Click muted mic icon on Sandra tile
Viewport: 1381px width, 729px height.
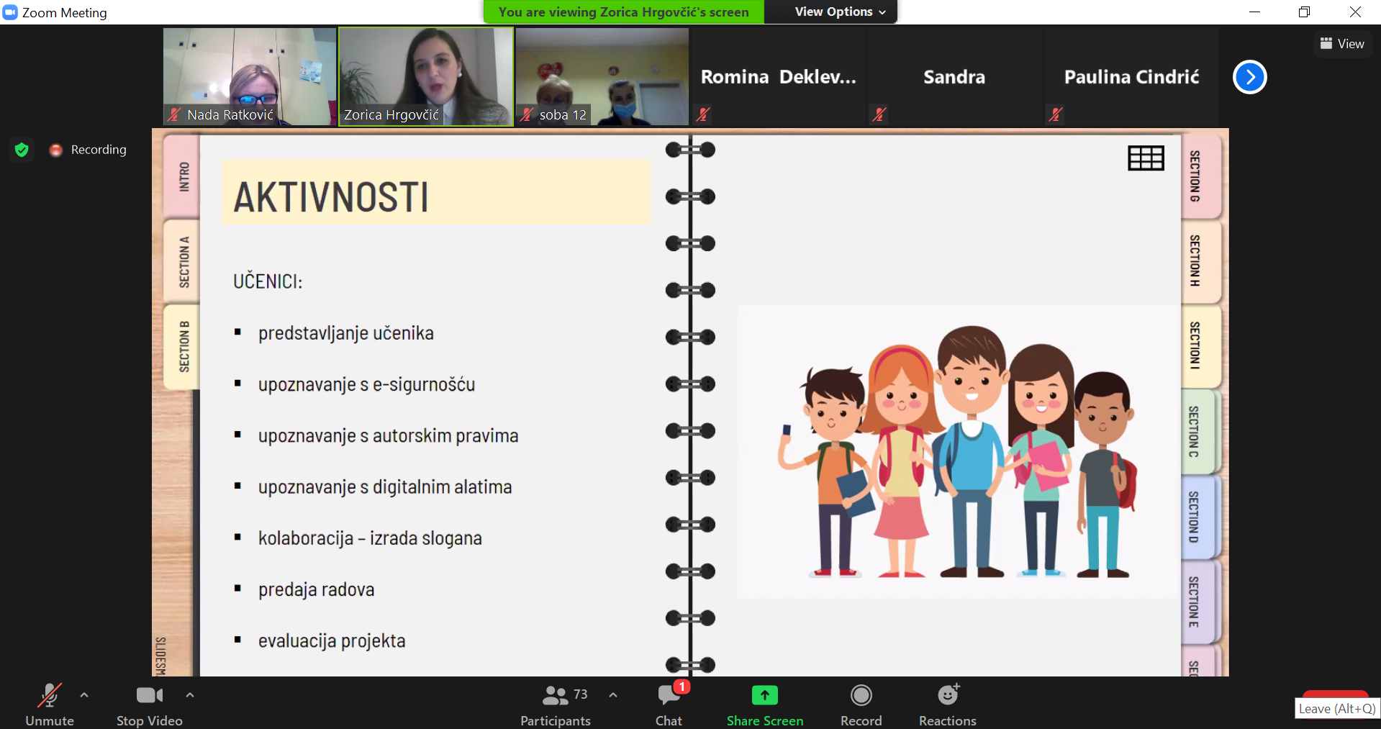pos(879,114)
